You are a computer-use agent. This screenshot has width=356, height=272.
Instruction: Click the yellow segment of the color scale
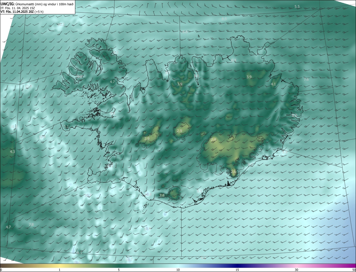point(60,266)
